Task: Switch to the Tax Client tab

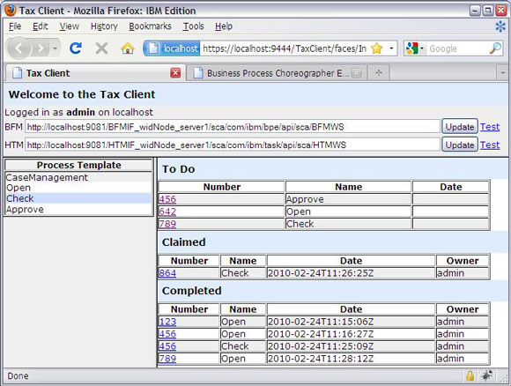Action: point(94,72)
